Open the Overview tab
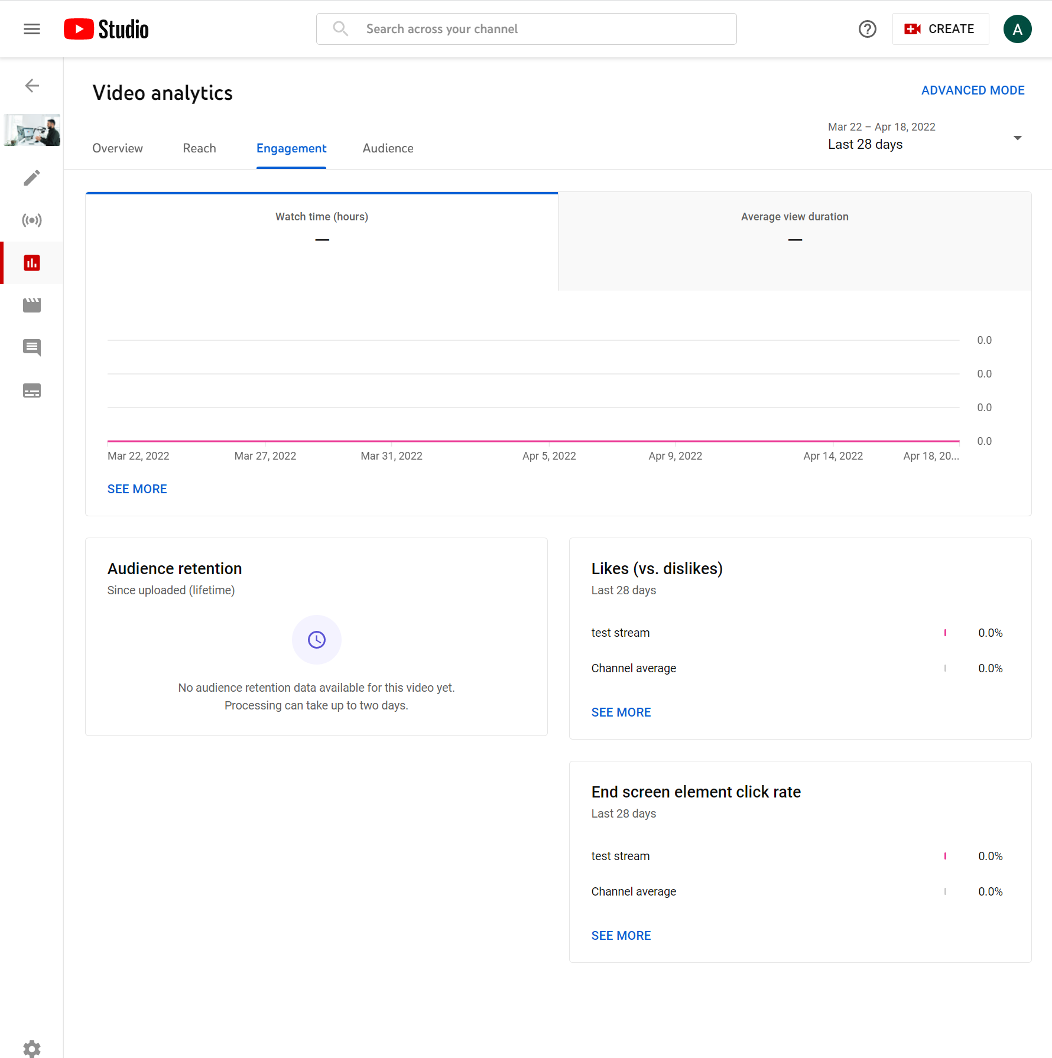 coord(118,148)
